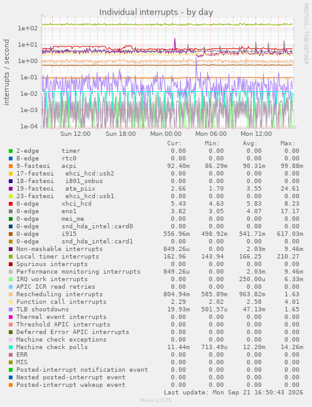
Task: Click the i915 legend entry label
Action: [69, 234]
